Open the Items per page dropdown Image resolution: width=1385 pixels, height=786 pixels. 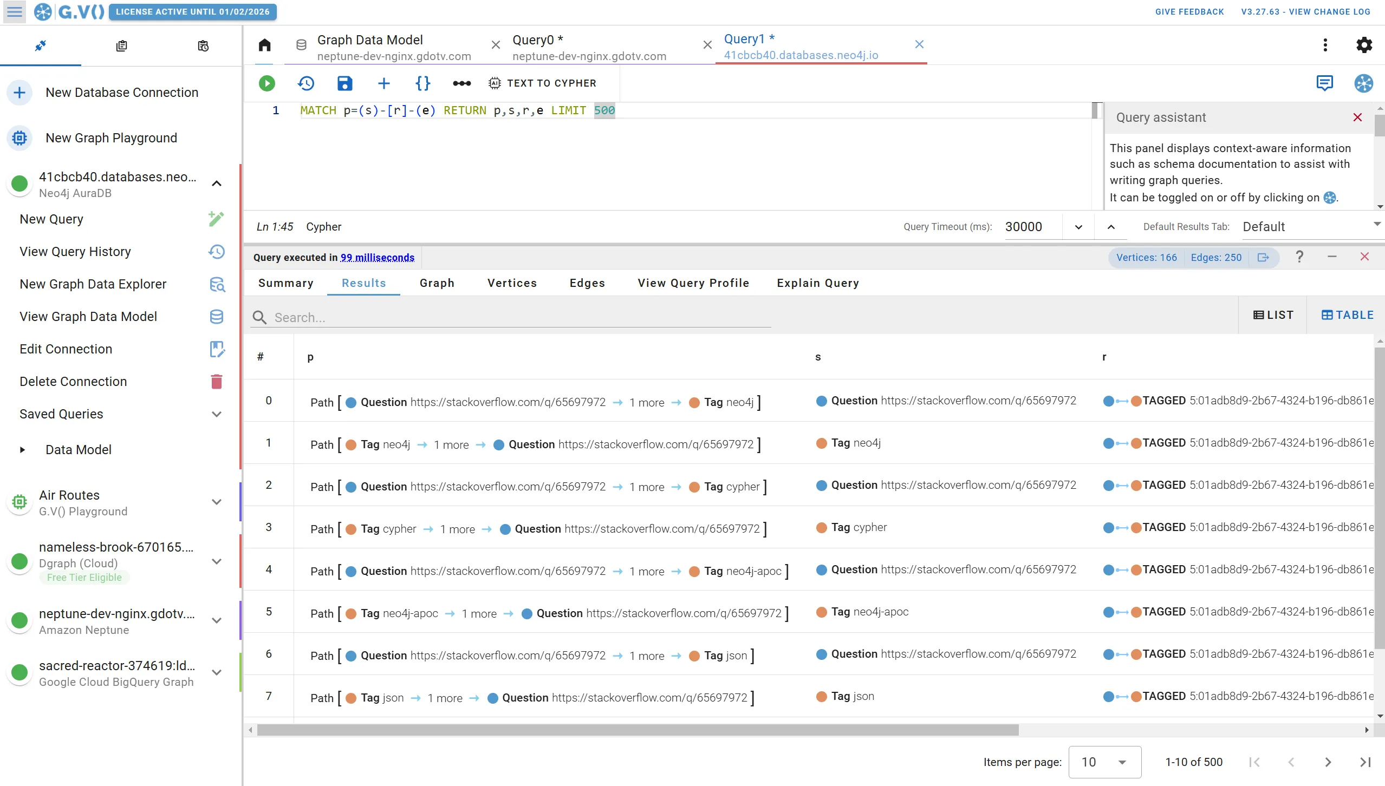(x=1104, y=762)
